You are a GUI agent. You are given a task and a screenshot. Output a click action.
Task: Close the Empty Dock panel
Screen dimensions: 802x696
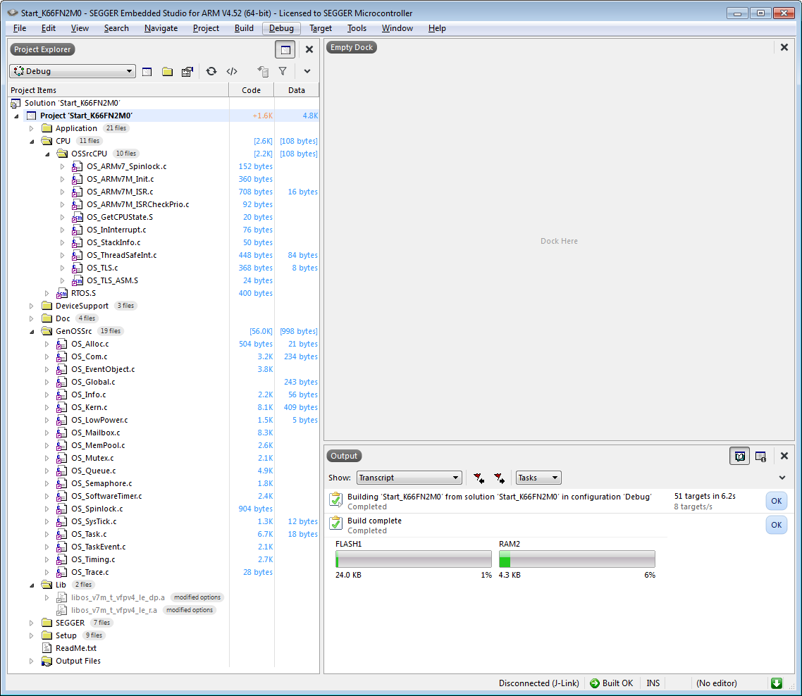point(784,47)
